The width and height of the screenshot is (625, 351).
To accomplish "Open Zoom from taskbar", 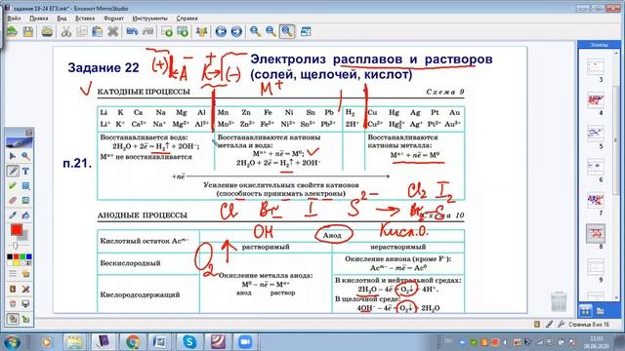I will coord(245,342).
